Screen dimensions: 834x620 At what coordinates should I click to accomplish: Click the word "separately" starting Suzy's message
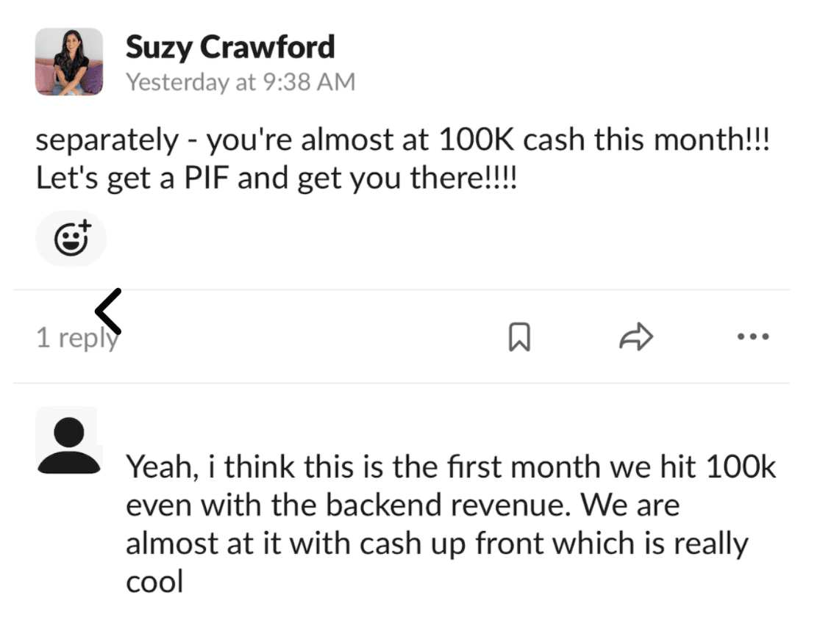(x=107, y=140)
